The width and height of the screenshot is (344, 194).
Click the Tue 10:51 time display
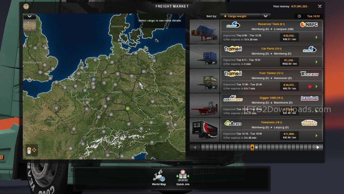313,16
